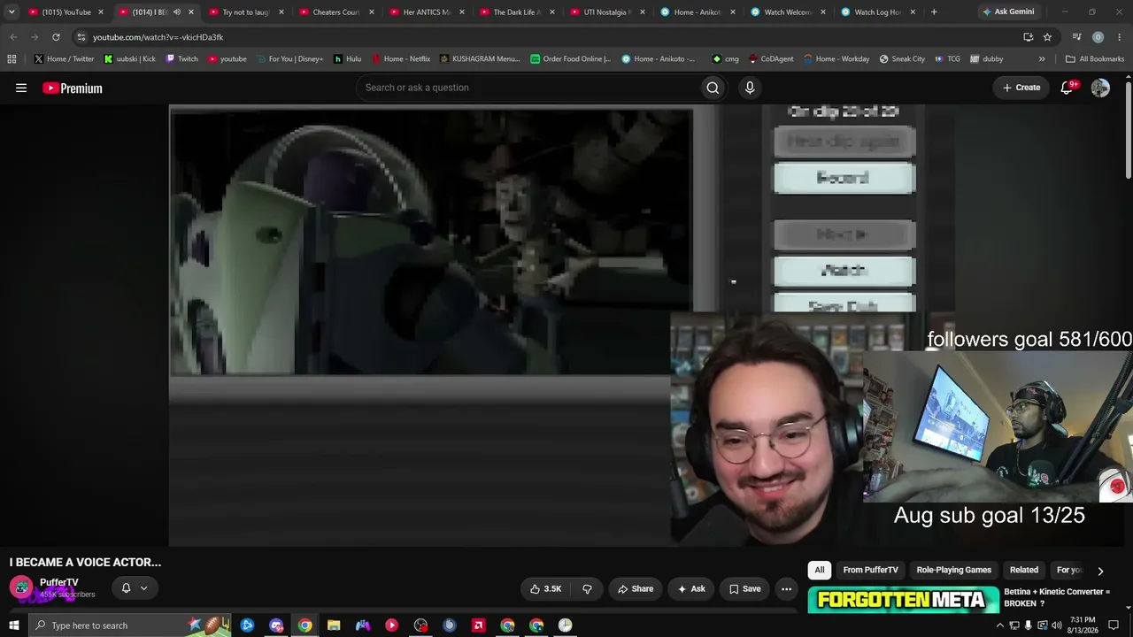Dislike this video
The image size is (1133, 637).
587,589
